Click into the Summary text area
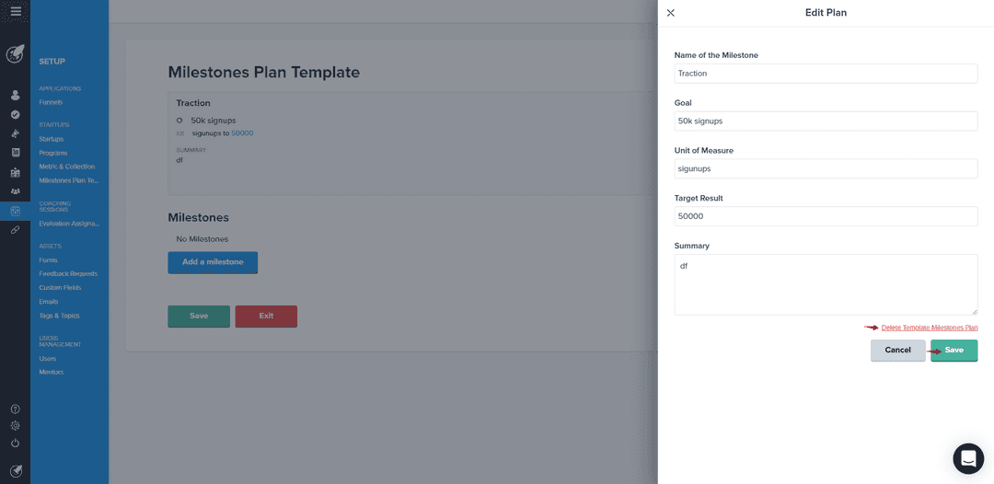 point(826,284)
